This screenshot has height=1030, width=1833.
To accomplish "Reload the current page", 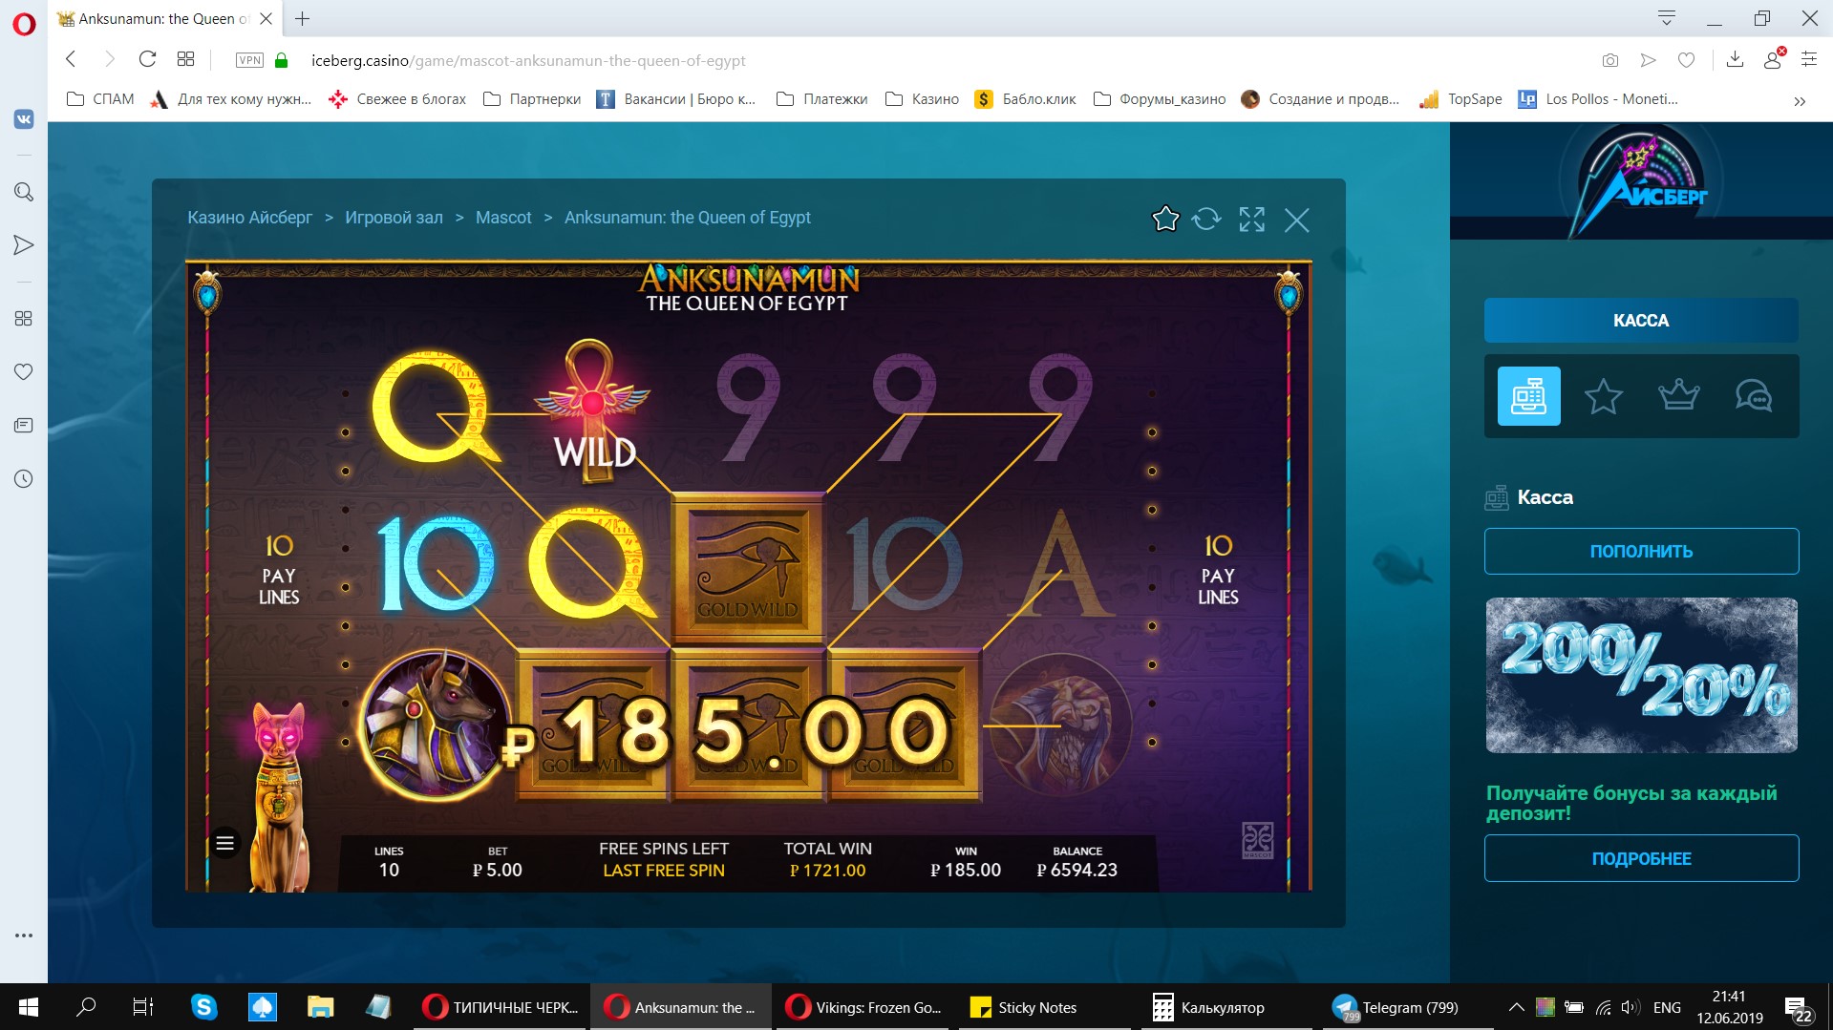I will click(147, 59).
